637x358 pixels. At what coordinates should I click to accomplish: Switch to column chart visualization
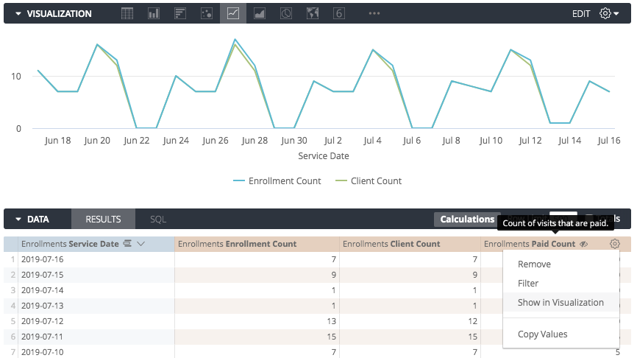[x=154, y=13]
